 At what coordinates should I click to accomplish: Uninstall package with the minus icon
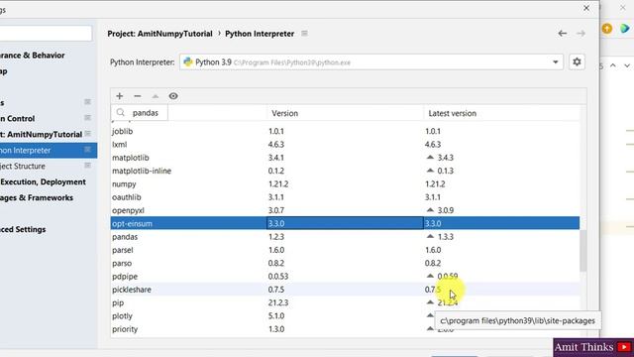coord(138,96)
